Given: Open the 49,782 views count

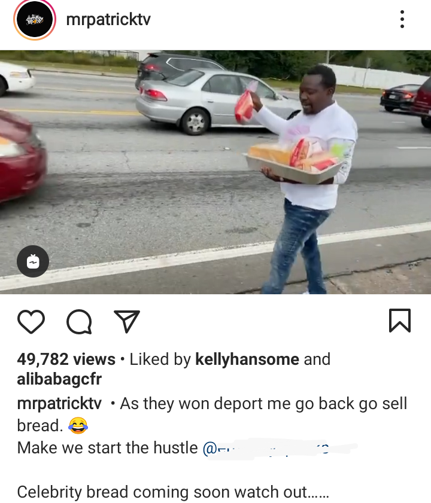Looking at the screenshot, I should coord(66,359).
